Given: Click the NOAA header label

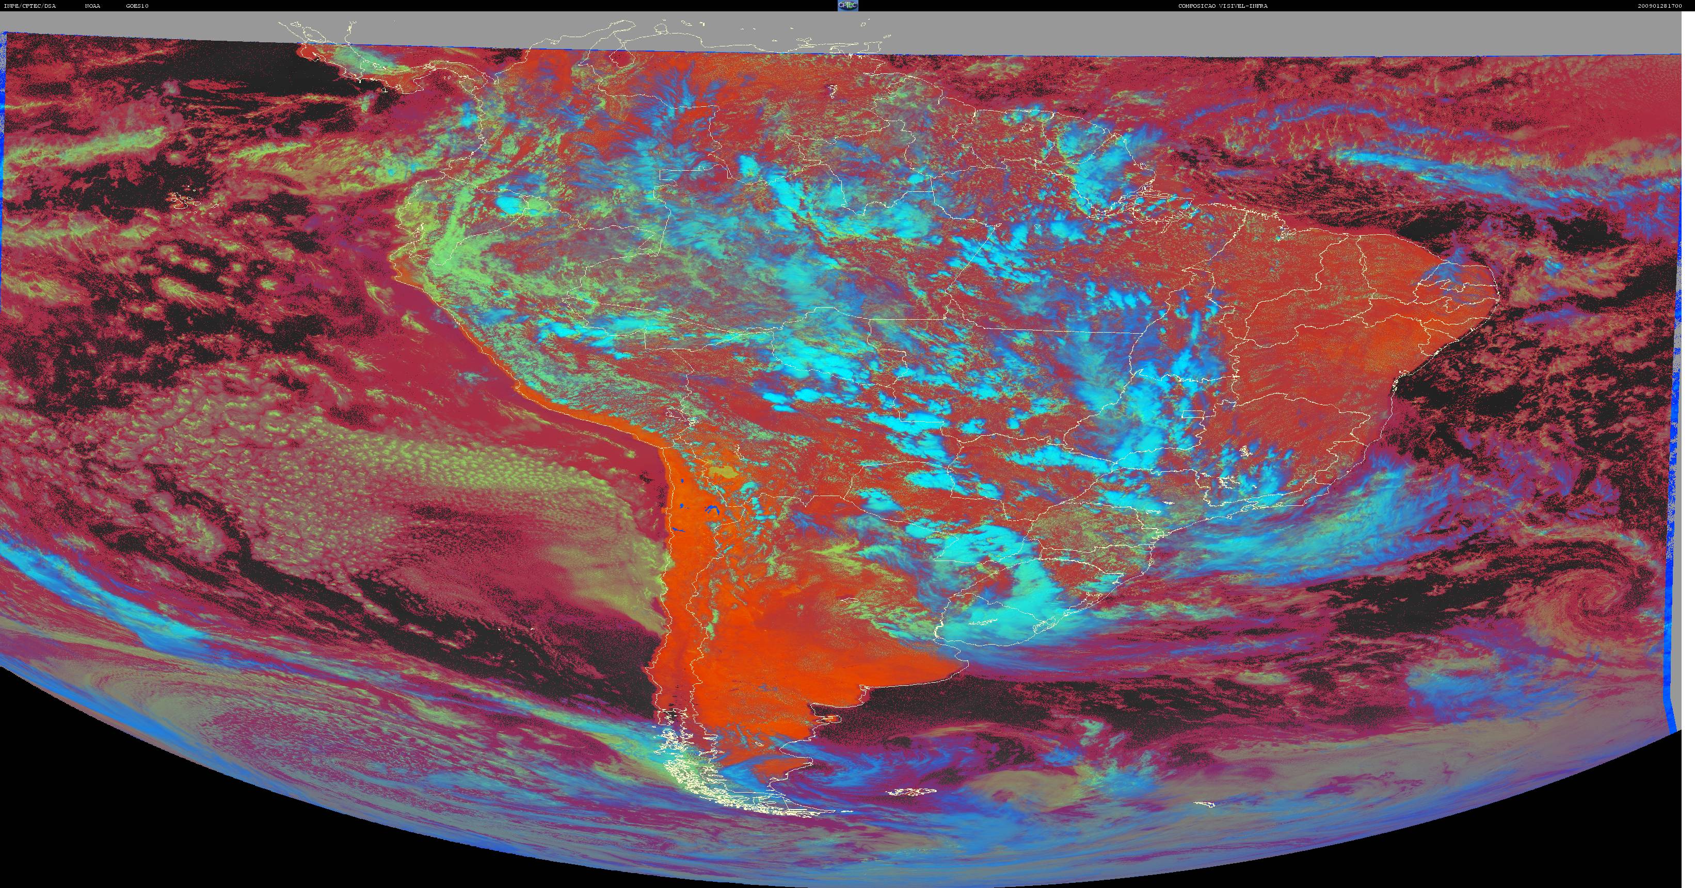Looking at the screenshot, I should click(x=92, y=6).
